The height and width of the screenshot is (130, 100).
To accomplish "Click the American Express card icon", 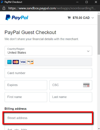I will (x=9, y=62).
